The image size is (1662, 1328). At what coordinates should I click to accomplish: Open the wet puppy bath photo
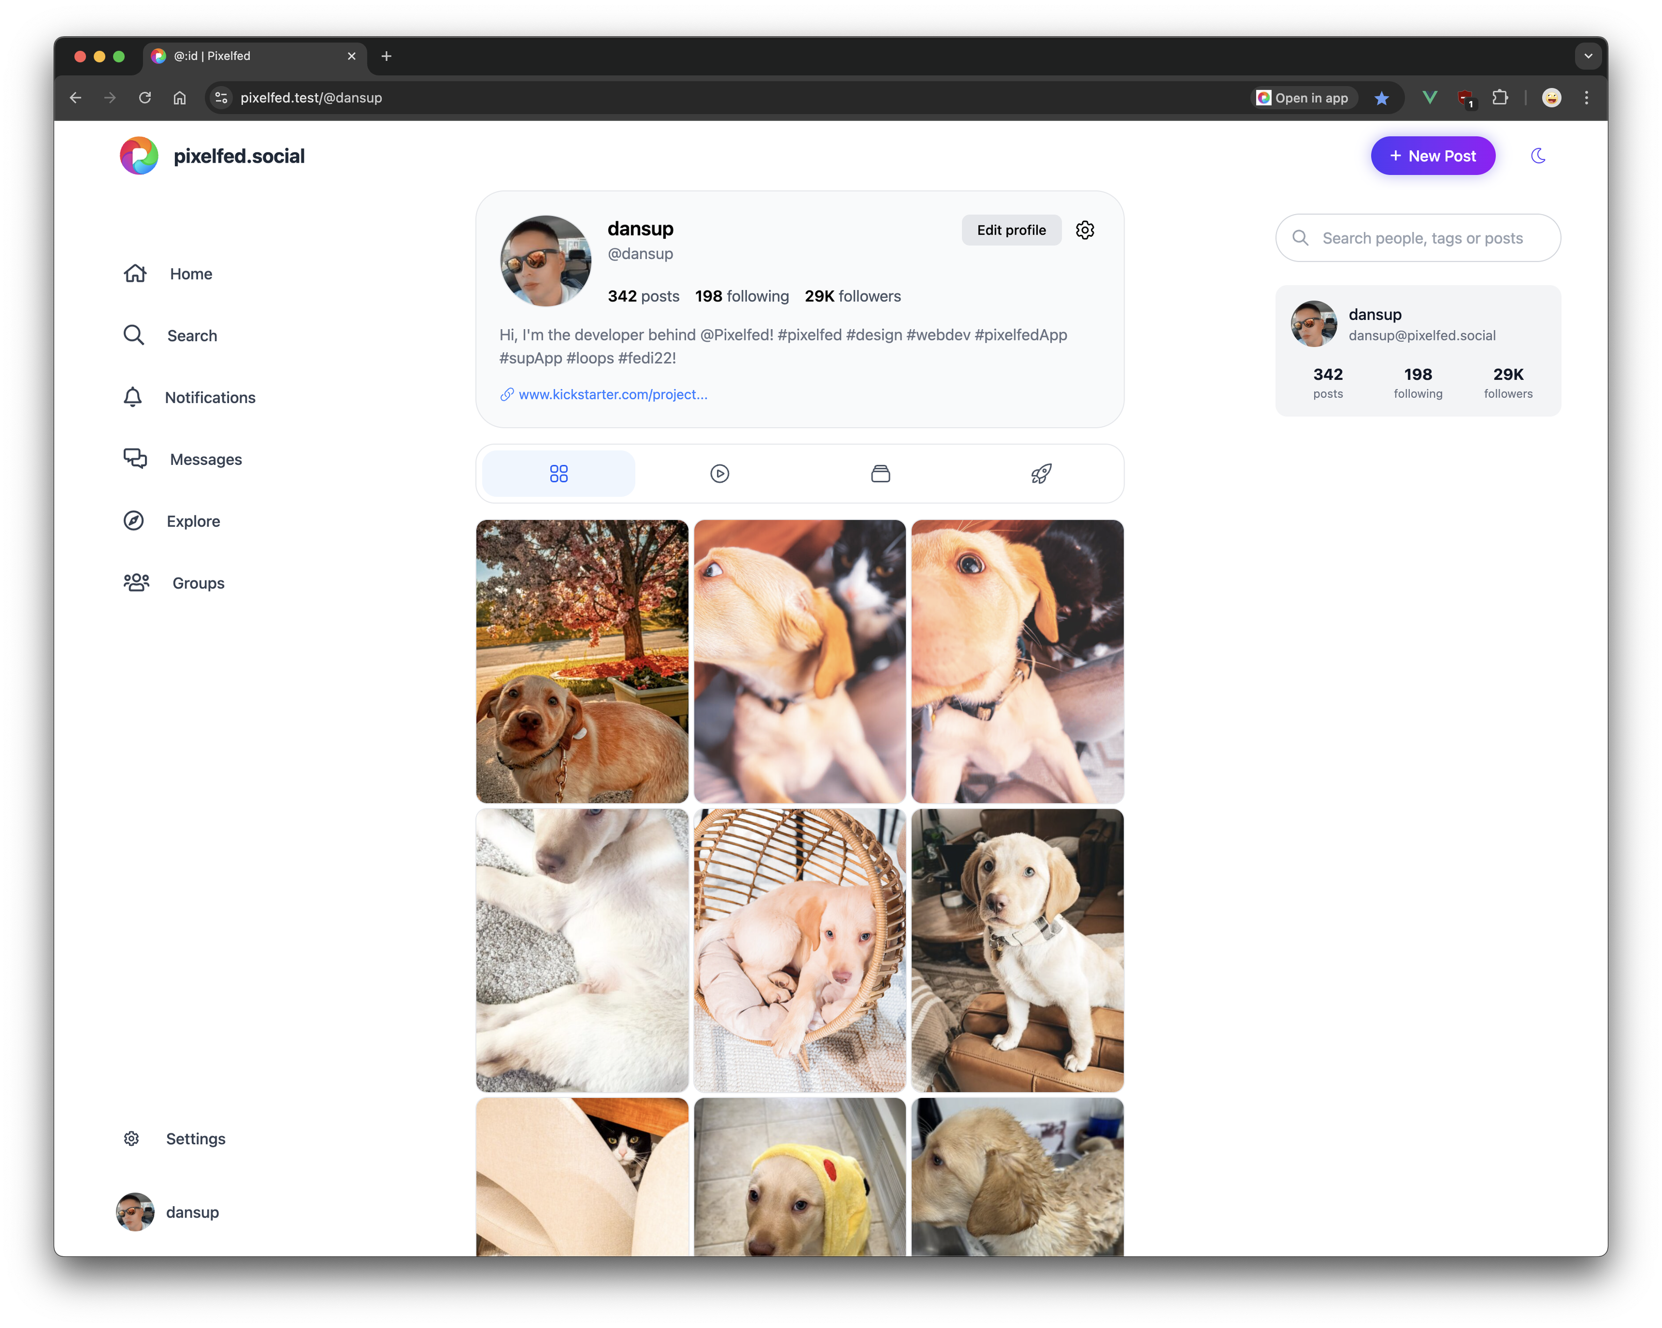pos(1017,1176)
